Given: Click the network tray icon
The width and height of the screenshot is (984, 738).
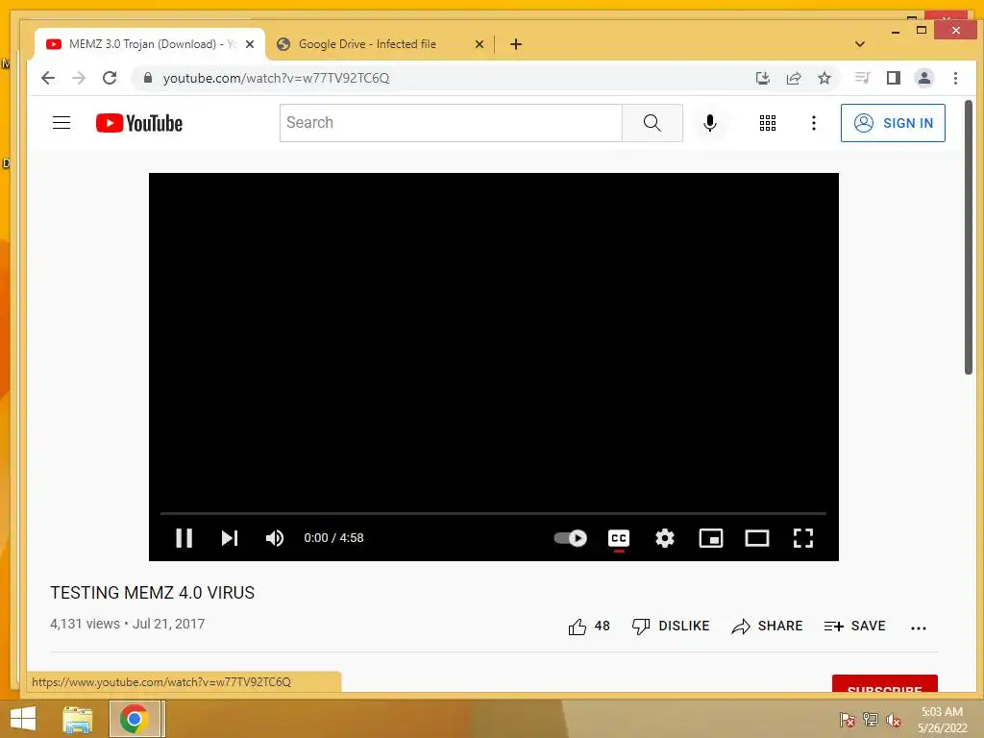Looking at the screenshot, I should point(871,720).
